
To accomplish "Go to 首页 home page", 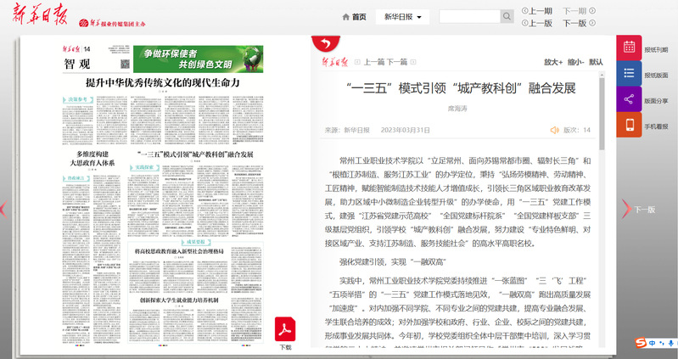I will [354, 17].
